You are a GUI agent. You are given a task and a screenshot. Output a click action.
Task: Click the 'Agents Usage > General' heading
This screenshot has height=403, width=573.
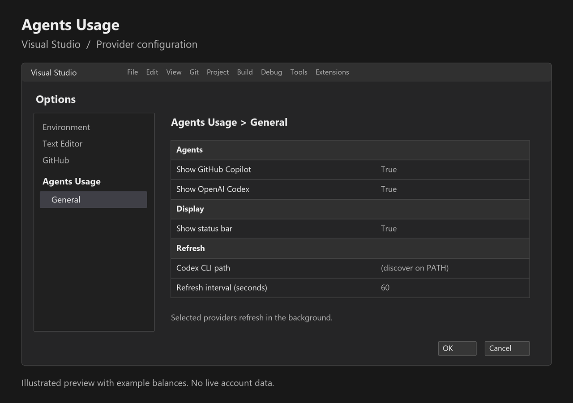pyautogui.click(x=229, y=122)
